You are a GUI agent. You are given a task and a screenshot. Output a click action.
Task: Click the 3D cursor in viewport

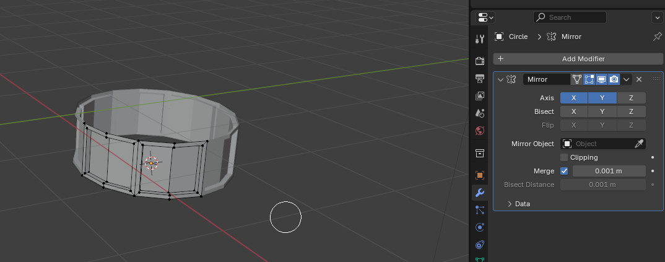tap(152, 163)
